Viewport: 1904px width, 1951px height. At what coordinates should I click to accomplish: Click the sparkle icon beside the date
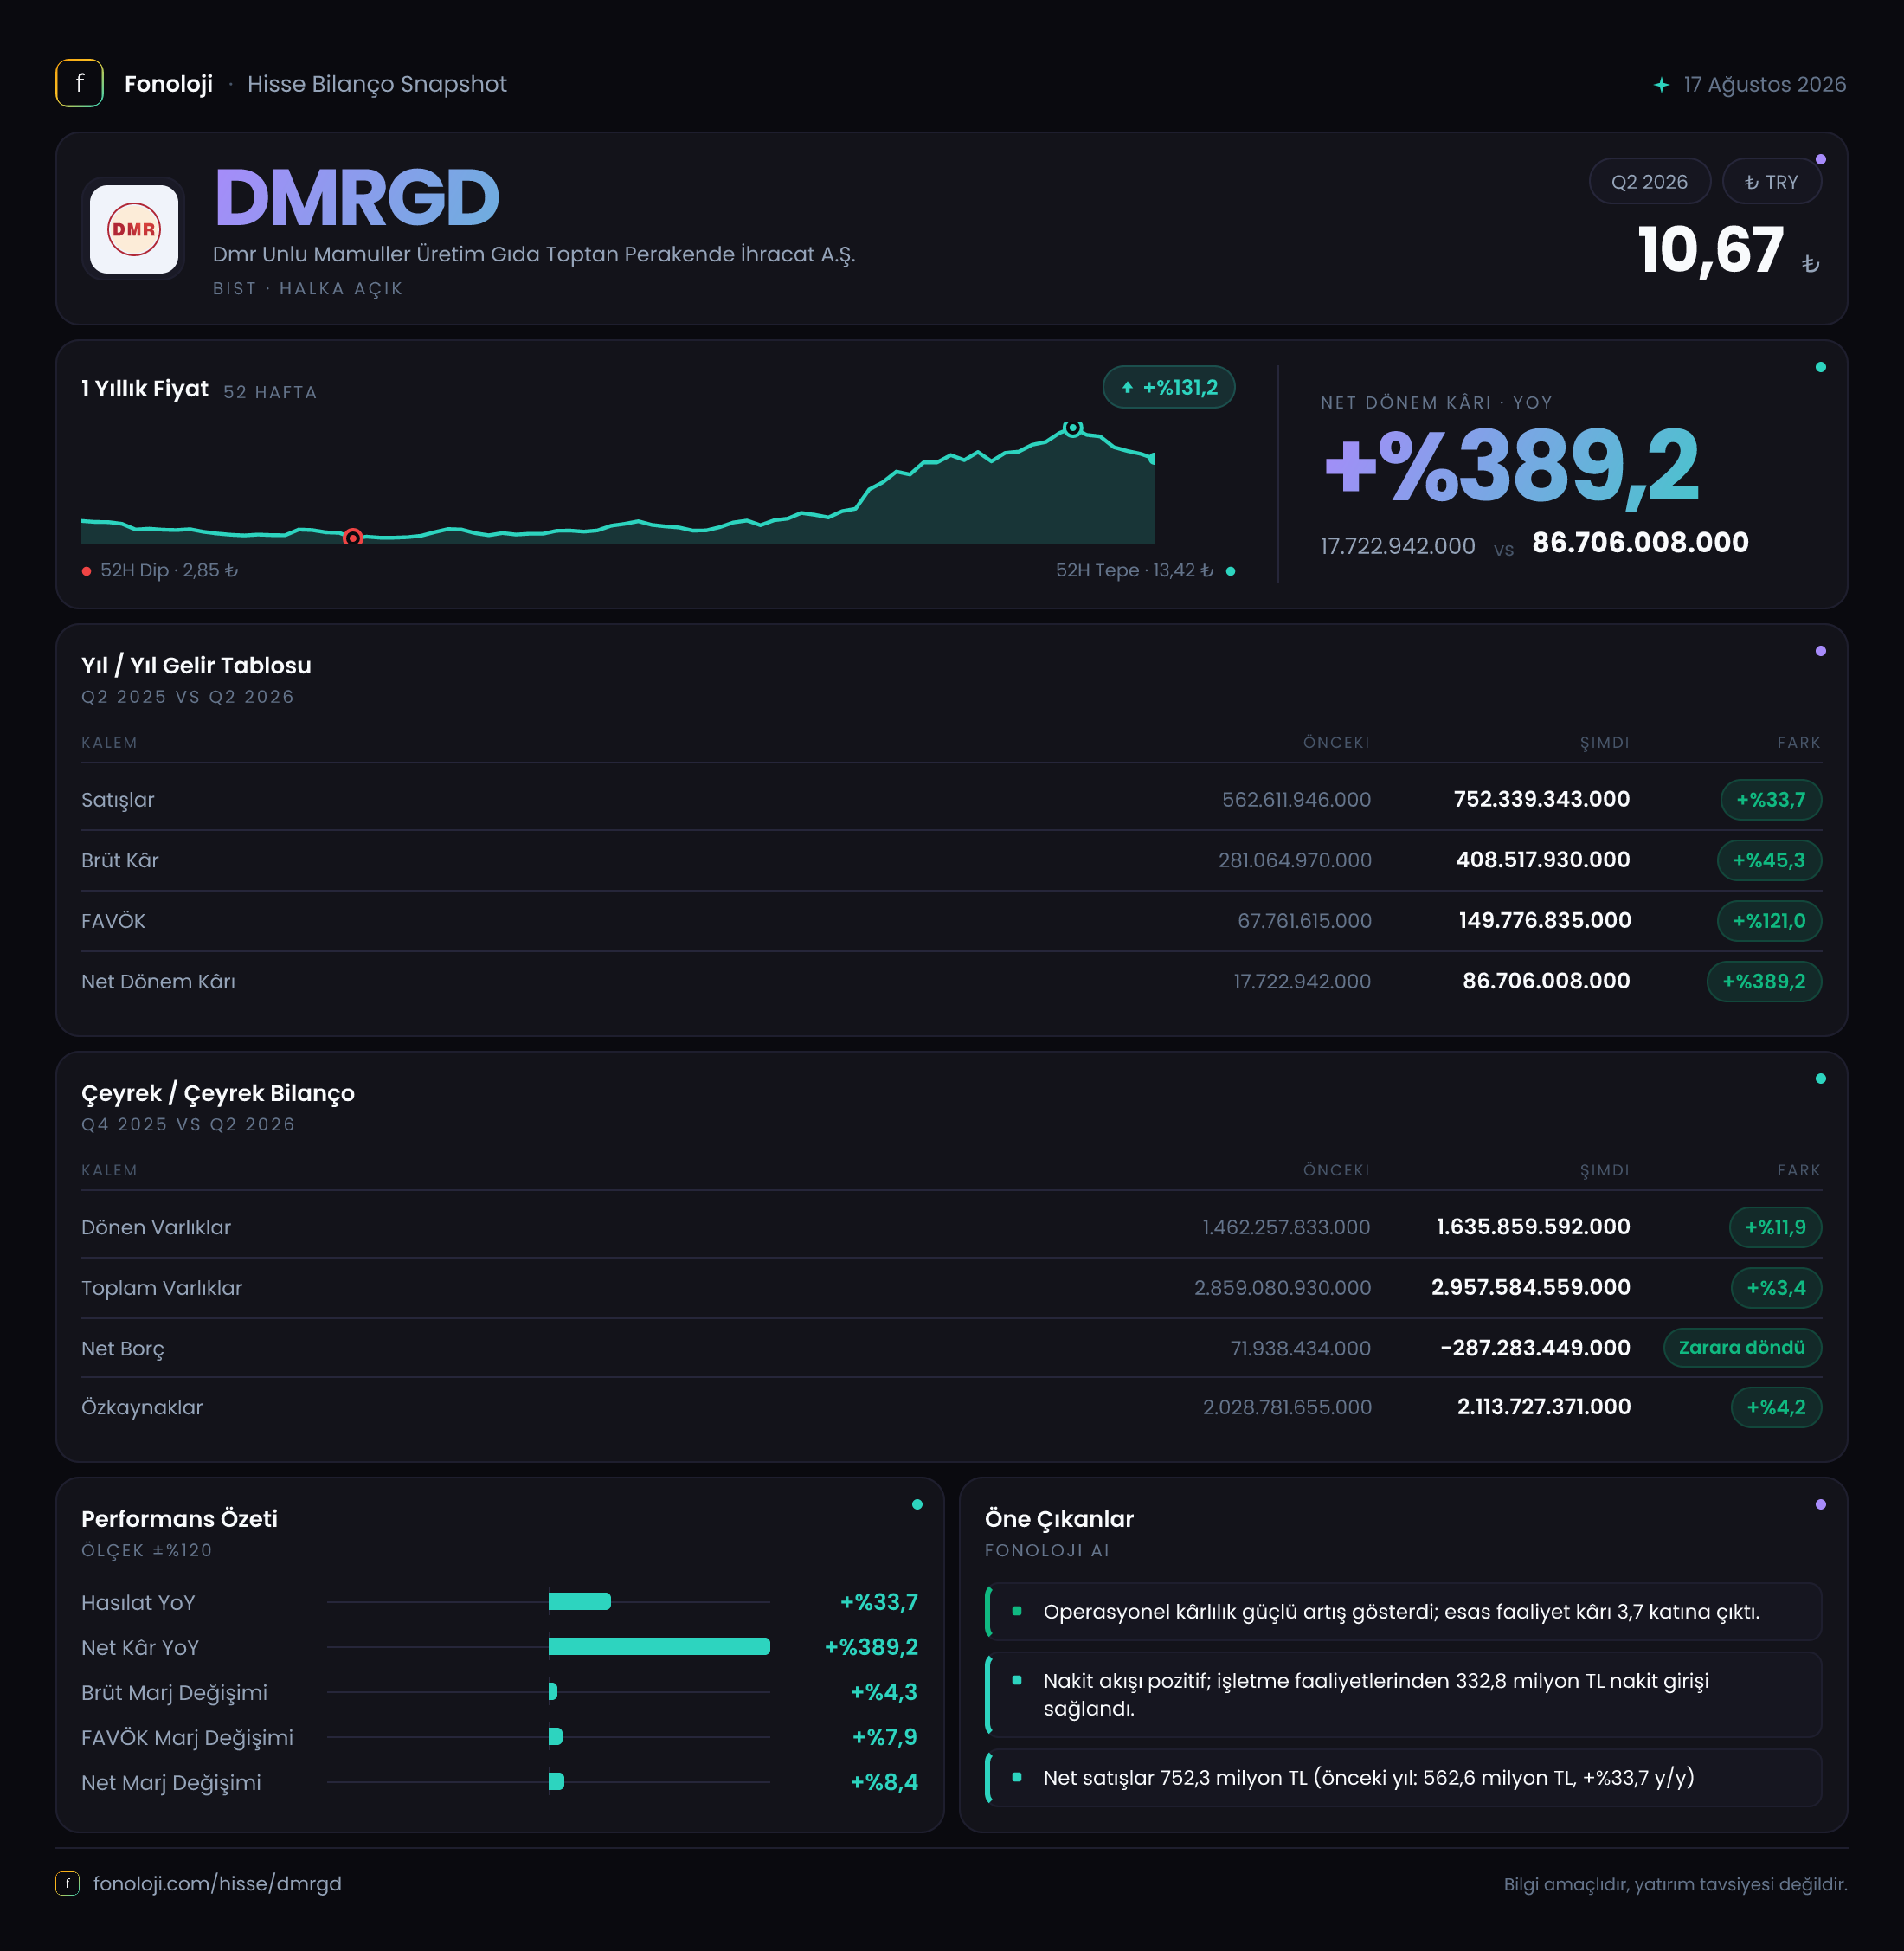1661,85
